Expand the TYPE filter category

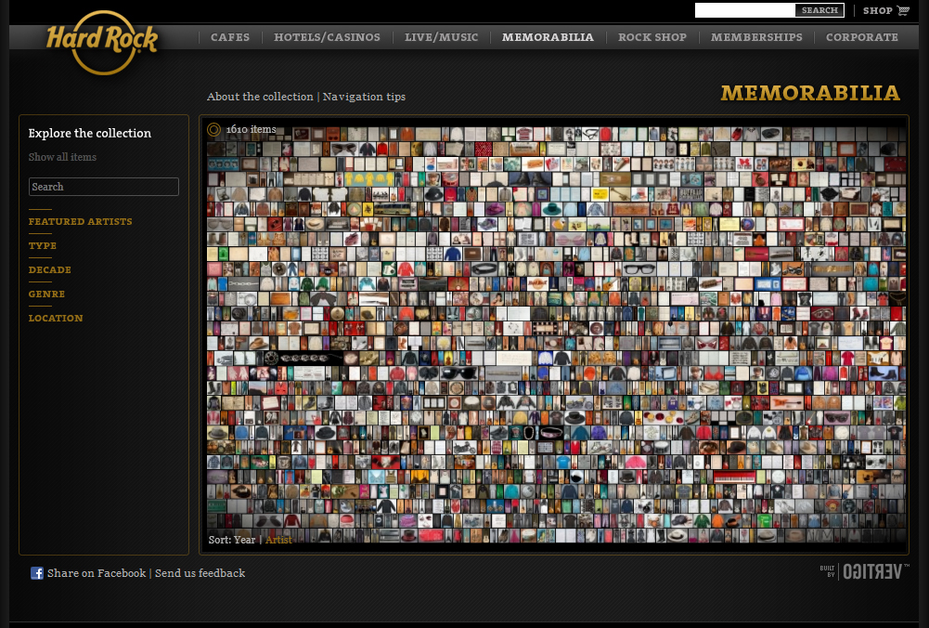click(x=42, y=246)
